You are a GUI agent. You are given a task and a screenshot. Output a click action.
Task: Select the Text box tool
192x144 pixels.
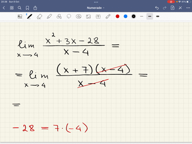(x=98, y=16)
